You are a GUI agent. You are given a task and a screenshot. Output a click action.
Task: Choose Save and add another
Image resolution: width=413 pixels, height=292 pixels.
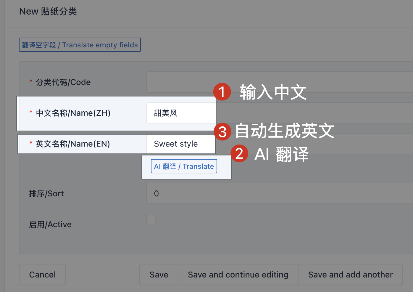click(350, 275)
